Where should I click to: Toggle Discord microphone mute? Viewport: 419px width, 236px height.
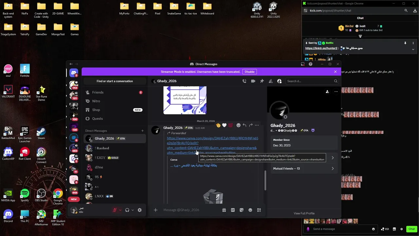[115, 210]
